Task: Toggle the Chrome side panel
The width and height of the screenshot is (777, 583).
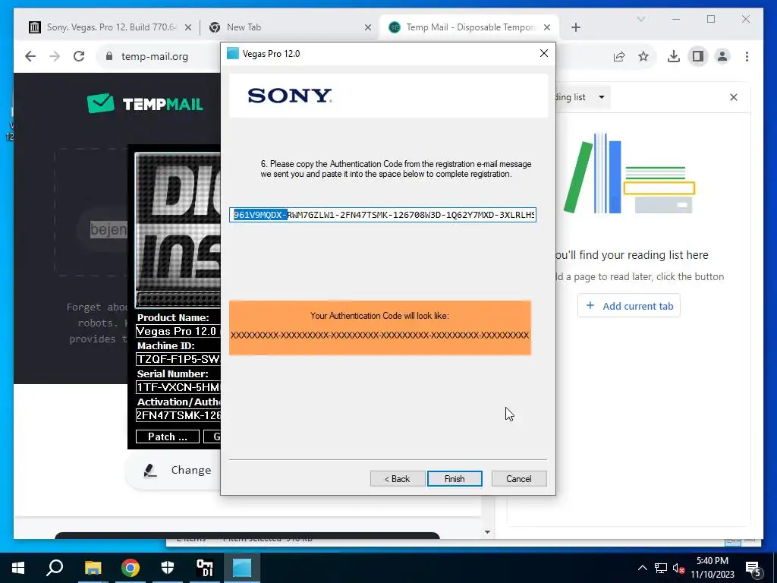Action: point(698,56)
